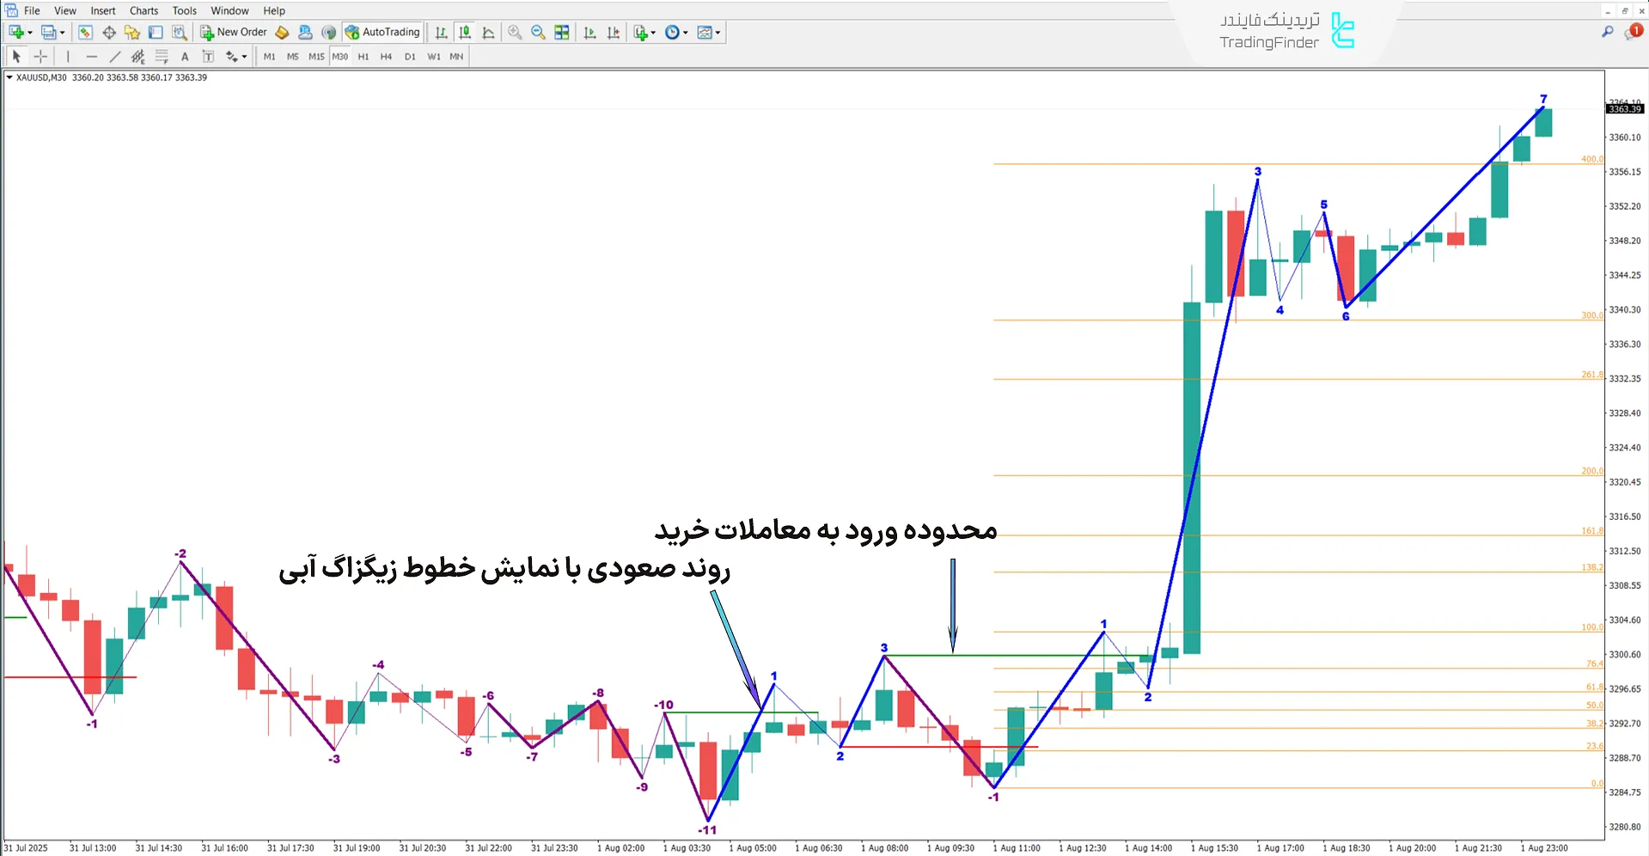The height and width of the screenshot is (856, 1649).
Task: Open the New Order window
Action: [x=234, y=32]
